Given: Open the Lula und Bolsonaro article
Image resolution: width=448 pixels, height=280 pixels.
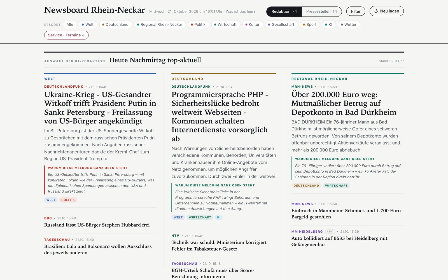Looking at the screenshot, I should tap(98, 249).
